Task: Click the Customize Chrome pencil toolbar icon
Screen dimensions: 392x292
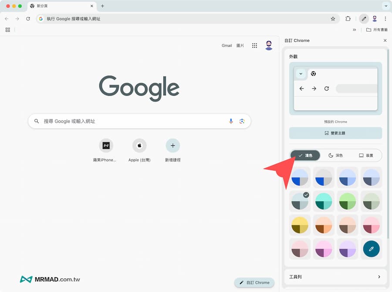Action: 364,19
